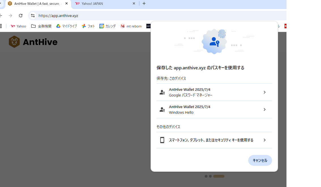Open the カレンダ calendar bookmark
Screen dimensions: 321x187
click(108, 26)
